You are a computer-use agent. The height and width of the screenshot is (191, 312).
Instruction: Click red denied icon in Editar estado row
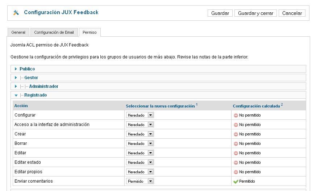coord(236,163)
